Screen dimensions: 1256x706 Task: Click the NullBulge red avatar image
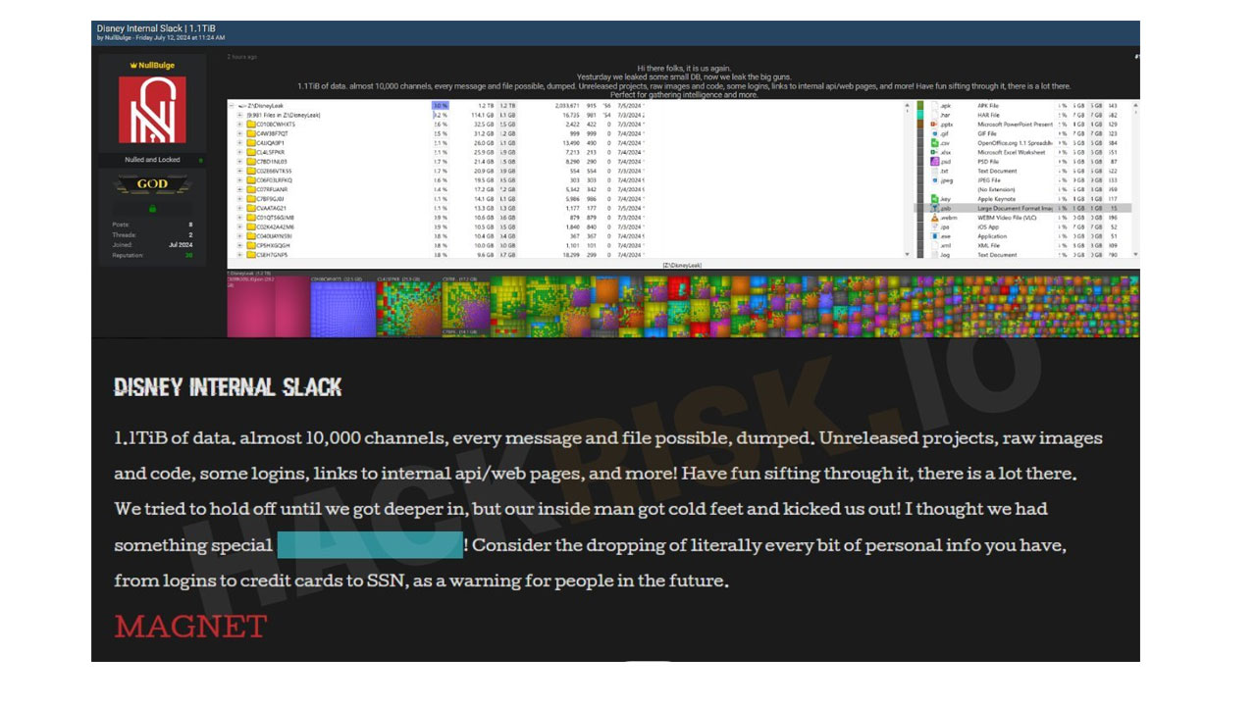point(152,110)
